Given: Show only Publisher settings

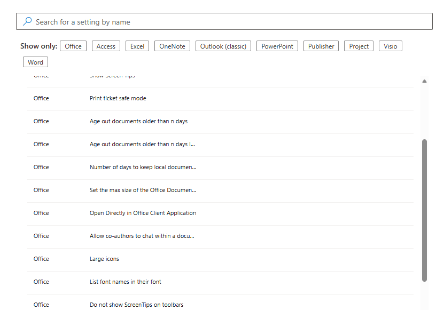Looking at the screenshot, I should pyautogui.click(x=321, y=46).
